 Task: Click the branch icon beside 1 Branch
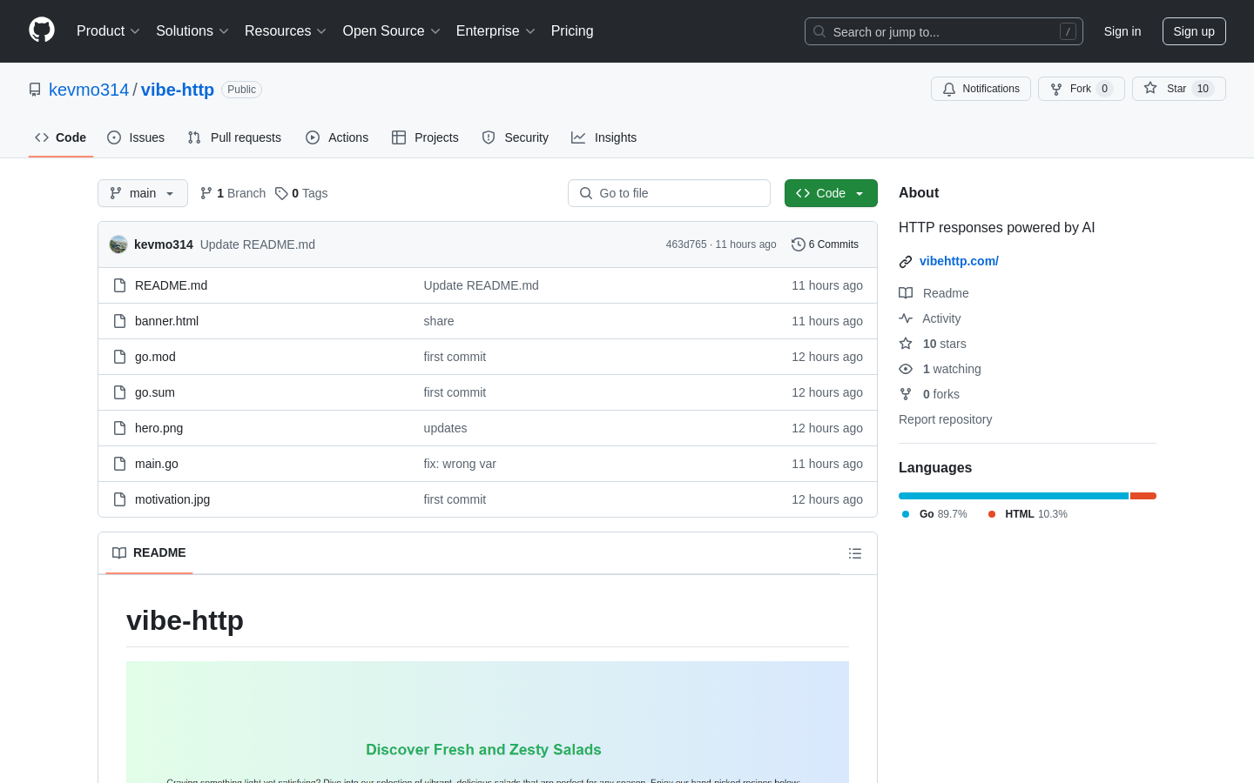(206, 193)
